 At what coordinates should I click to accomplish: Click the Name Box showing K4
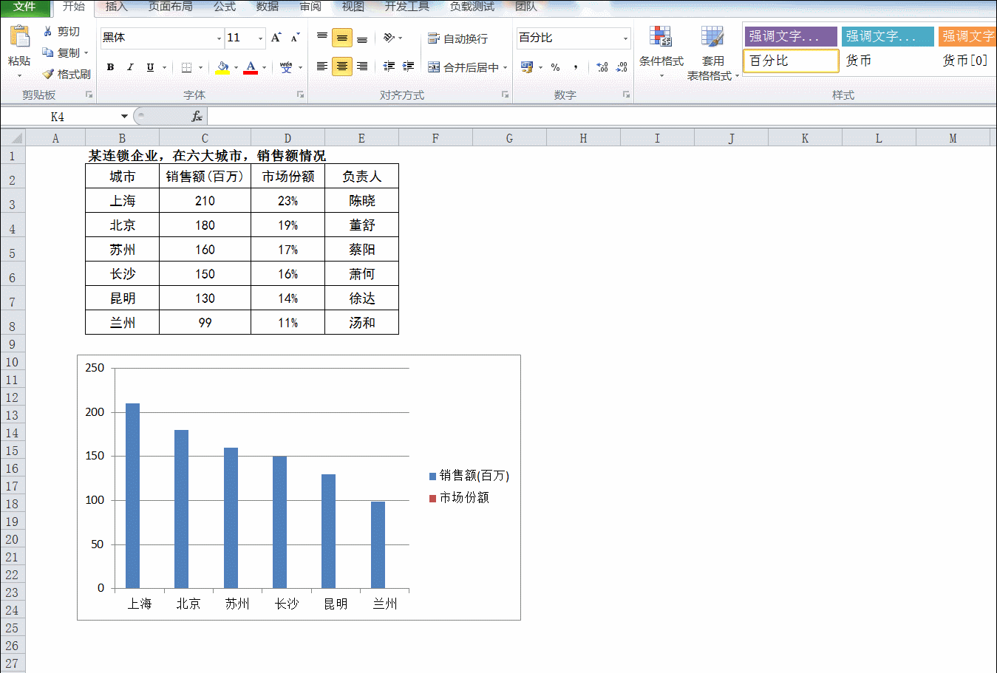(58, 117)
